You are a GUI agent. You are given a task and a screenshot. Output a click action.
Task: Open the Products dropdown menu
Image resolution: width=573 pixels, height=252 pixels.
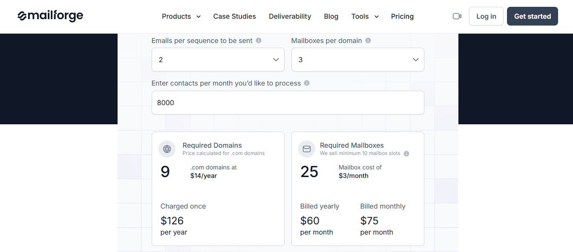(x=181, y=16)
